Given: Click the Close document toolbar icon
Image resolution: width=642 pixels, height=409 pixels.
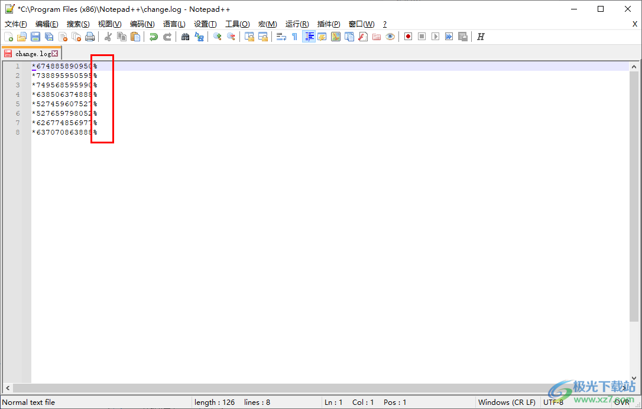Looking at the screenshot, I should tap(63, 37).
